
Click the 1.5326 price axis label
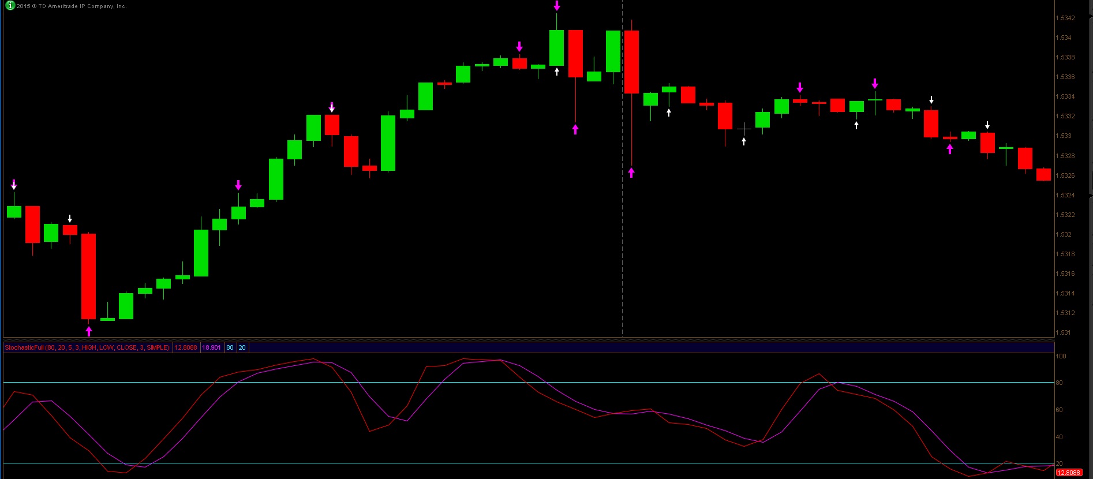1065,175
